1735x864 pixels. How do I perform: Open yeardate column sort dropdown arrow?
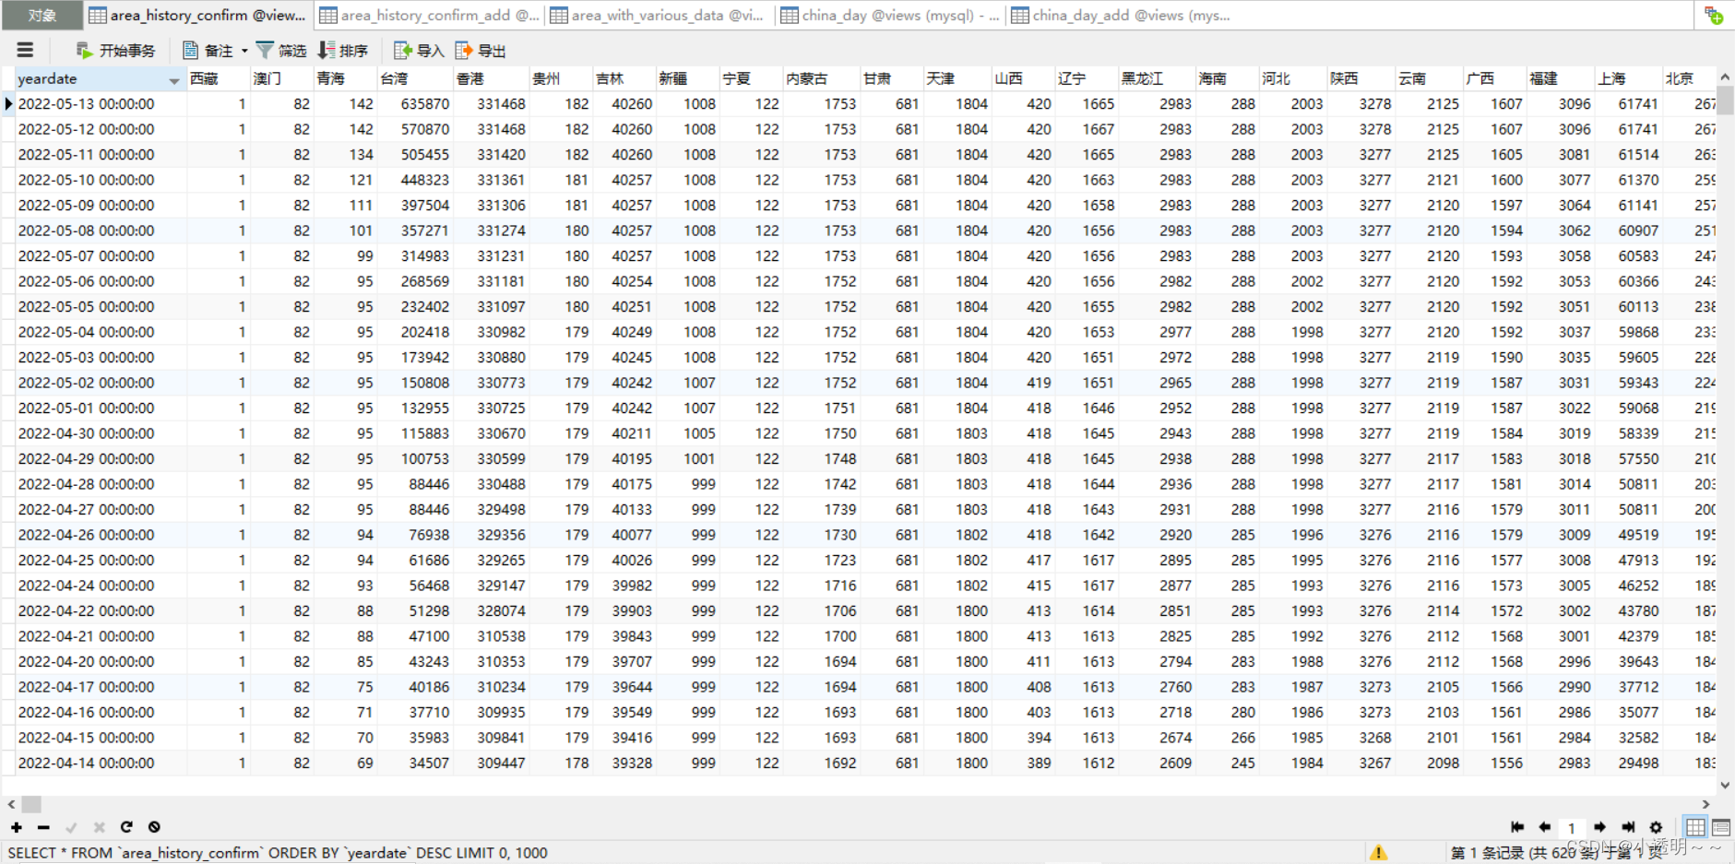(173, 81)
